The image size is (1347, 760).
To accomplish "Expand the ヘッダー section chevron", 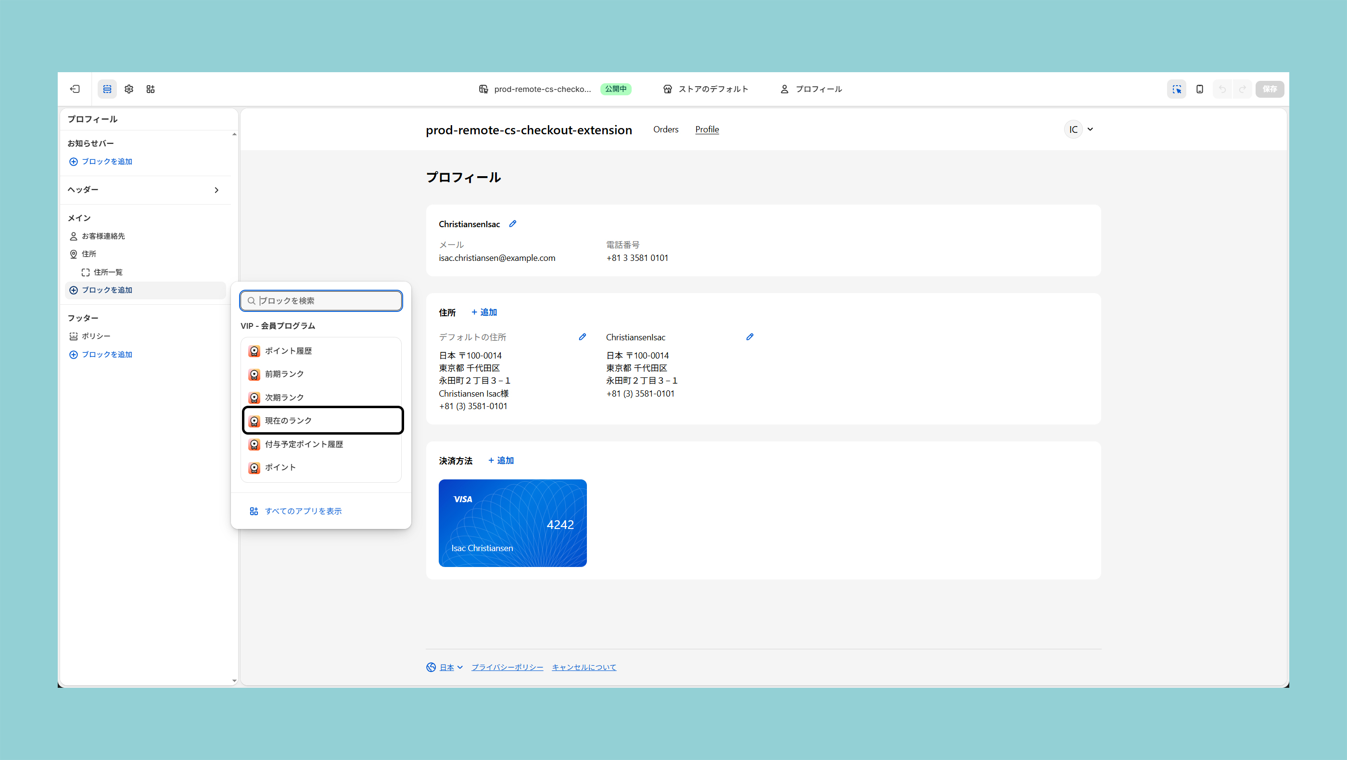I will 216,190.
